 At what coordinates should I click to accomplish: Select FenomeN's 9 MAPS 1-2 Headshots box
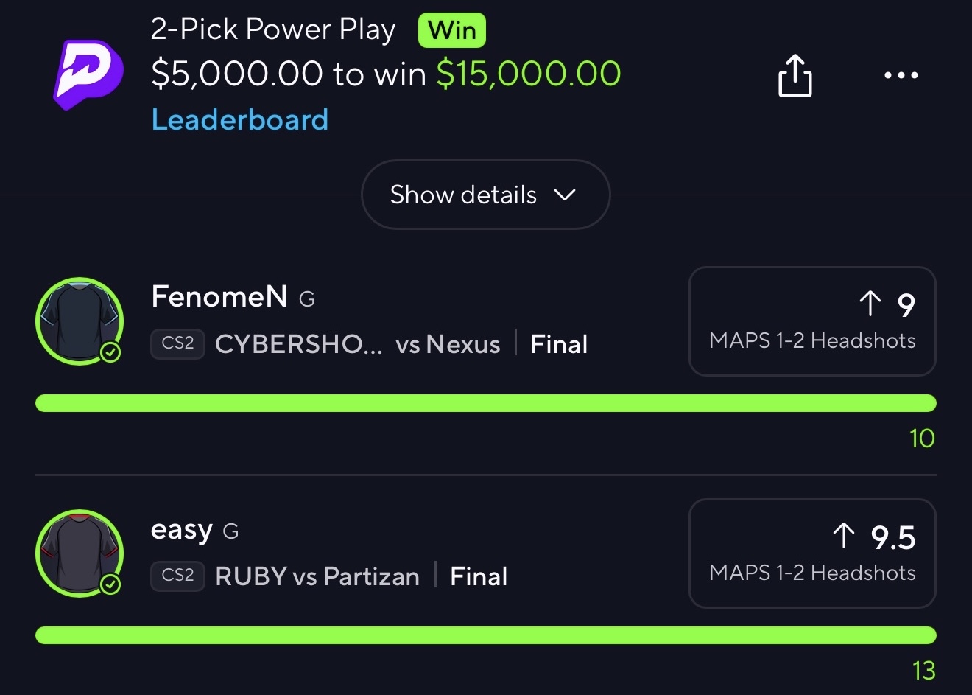[x=812, y=321]
